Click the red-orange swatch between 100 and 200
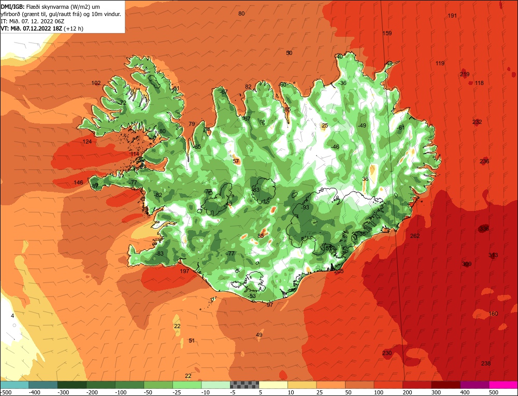 (x=388, y=385)
